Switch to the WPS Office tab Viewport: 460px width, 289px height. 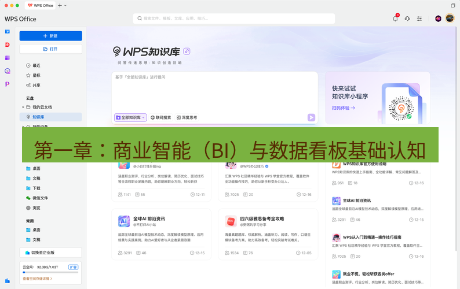[x=40, y=5]
